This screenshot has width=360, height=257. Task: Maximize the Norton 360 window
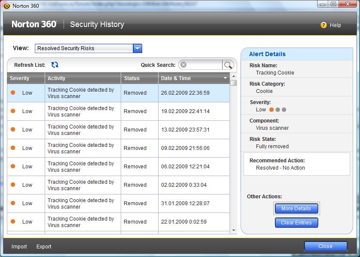pos(333,4)
